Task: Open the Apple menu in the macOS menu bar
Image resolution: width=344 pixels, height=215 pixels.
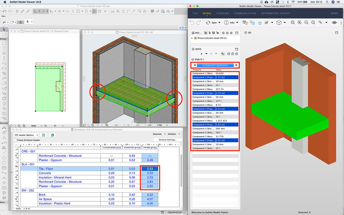Action: click(4, 2)
